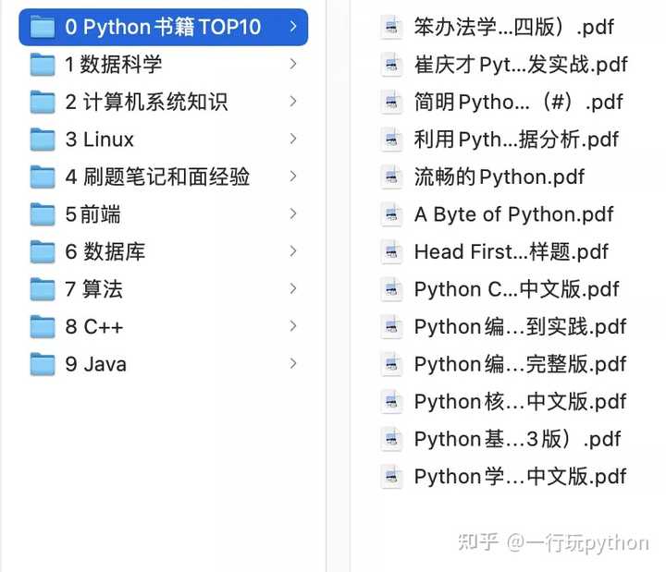
Task: Select the 4 刷题笔记和面经验 folder
Action: point(157,176)
